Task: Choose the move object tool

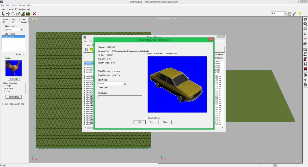Action: pos(8,14)
